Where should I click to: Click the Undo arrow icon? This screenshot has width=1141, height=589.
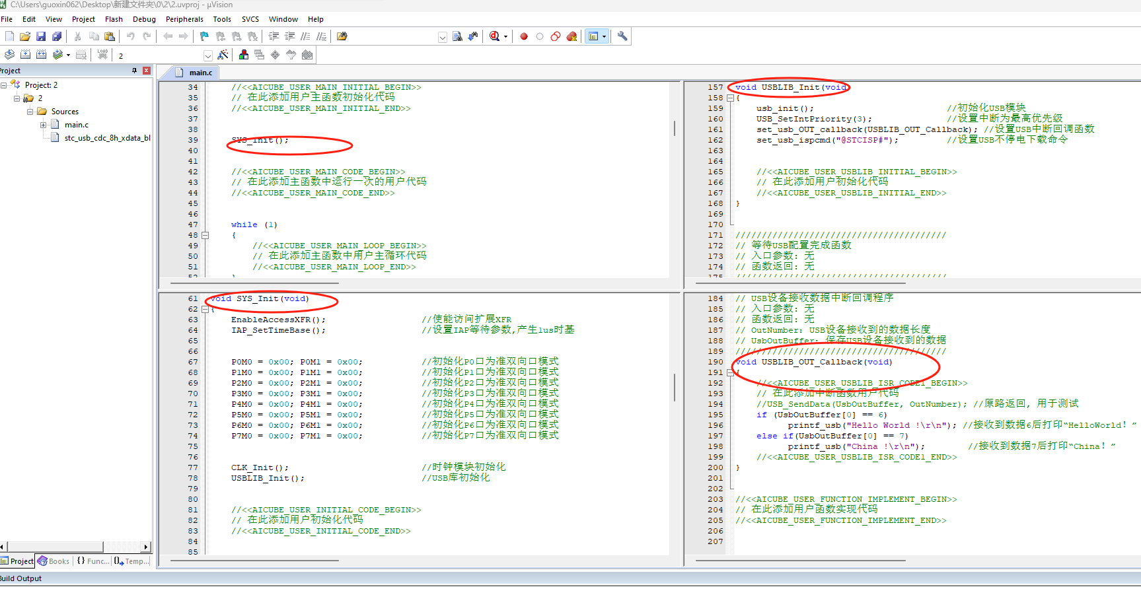(131, 36)
